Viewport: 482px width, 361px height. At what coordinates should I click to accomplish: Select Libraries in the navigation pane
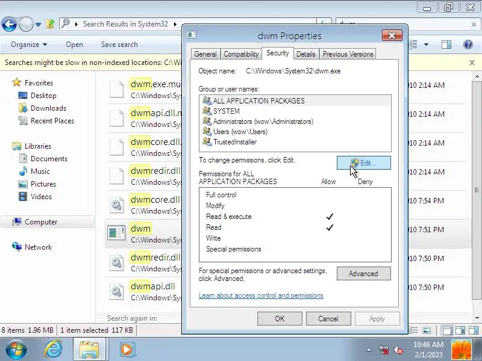point(38,146)
